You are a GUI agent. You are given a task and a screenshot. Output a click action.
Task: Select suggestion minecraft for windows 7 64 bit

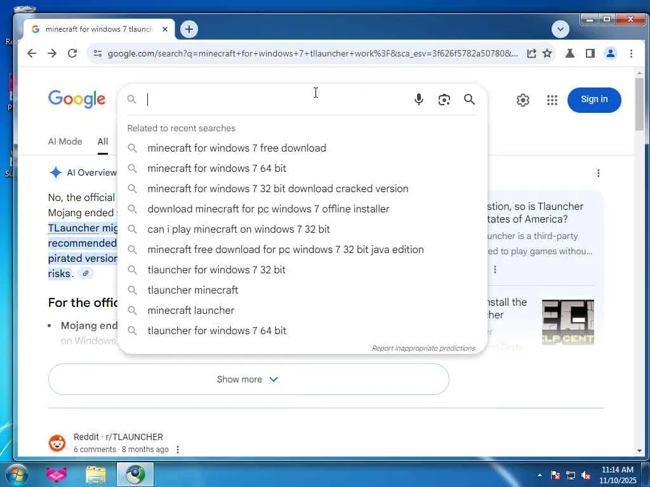point(303,168)
